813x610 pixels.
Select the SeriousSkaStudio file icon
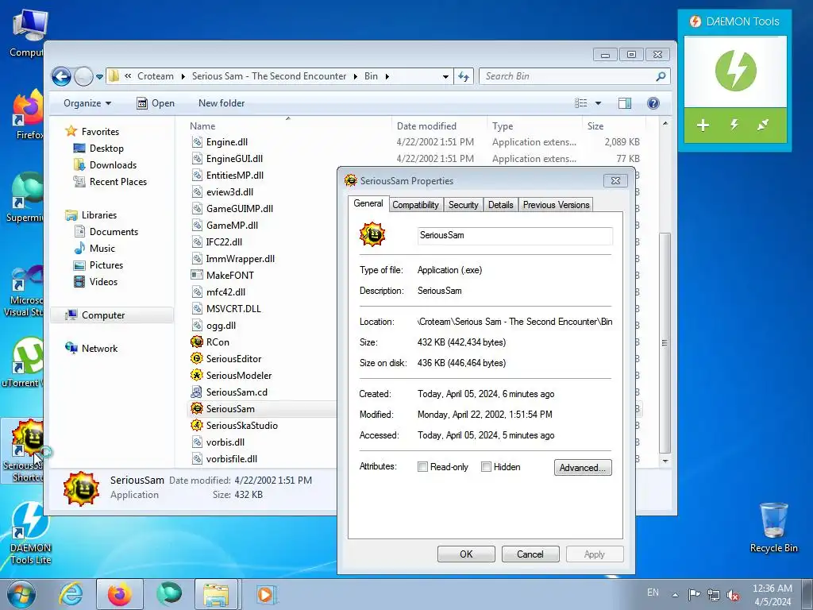click(x=197, y=426)
